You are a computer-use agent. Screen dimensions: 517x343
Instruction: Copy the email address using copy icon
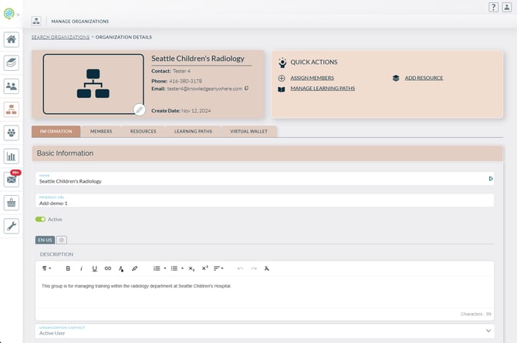pos(246,89)
